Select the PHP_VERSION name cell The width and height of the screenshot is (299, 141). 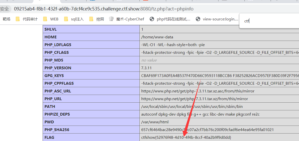[x=91, y=68]
